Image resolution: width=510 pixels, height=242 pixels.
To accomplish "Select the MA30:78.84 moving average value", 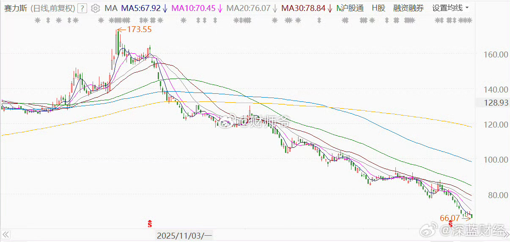I will 303,8.
